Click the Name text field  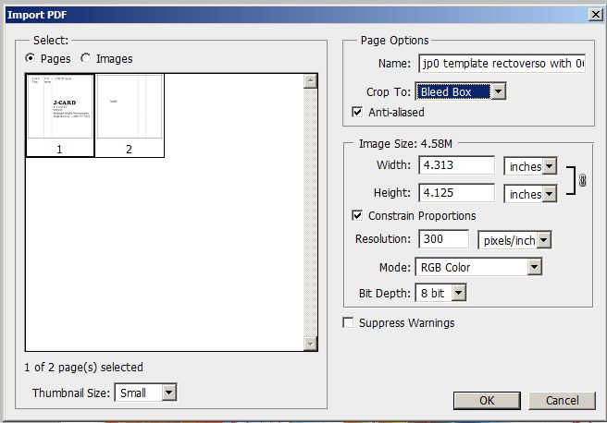coord(501,64)
